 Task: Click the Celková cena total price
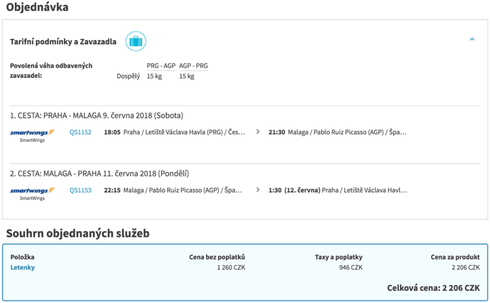[x=433, y=288]
